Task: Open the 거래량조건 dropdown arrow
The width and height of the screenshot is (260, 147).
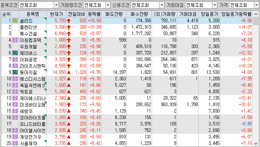Action: pyautogui.click(x=108, y=5)
